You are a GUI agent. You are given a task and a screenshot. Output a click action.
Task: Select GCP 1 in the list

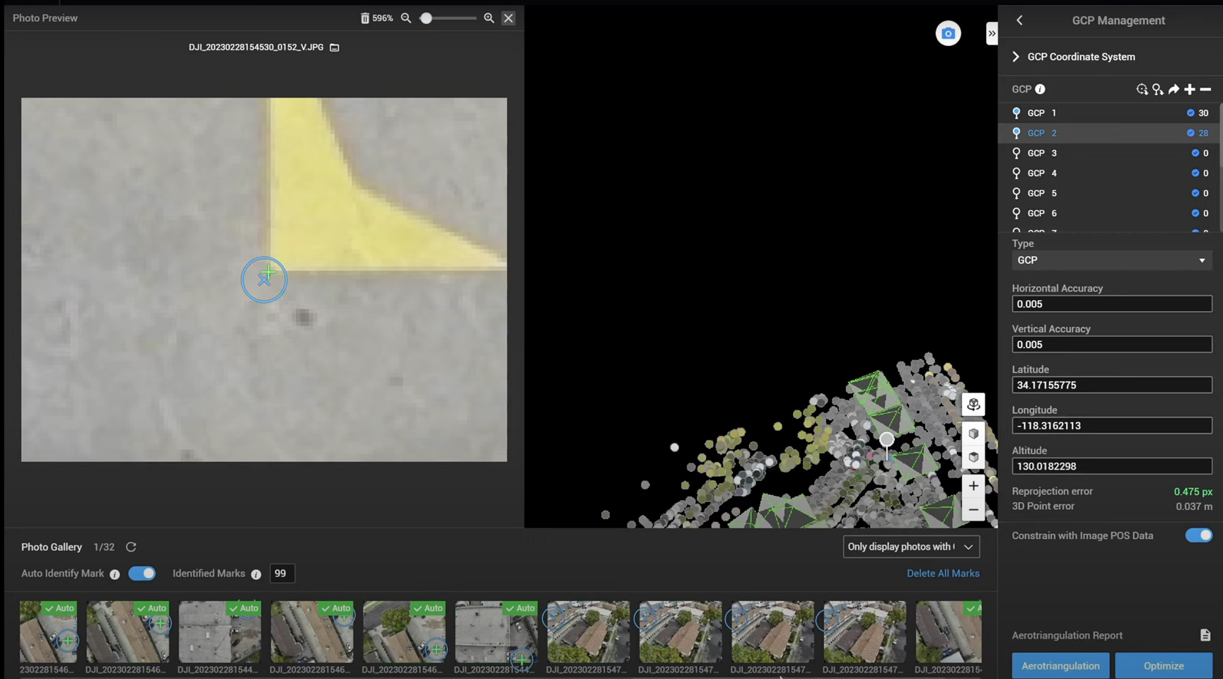[x=1108, y=113]
